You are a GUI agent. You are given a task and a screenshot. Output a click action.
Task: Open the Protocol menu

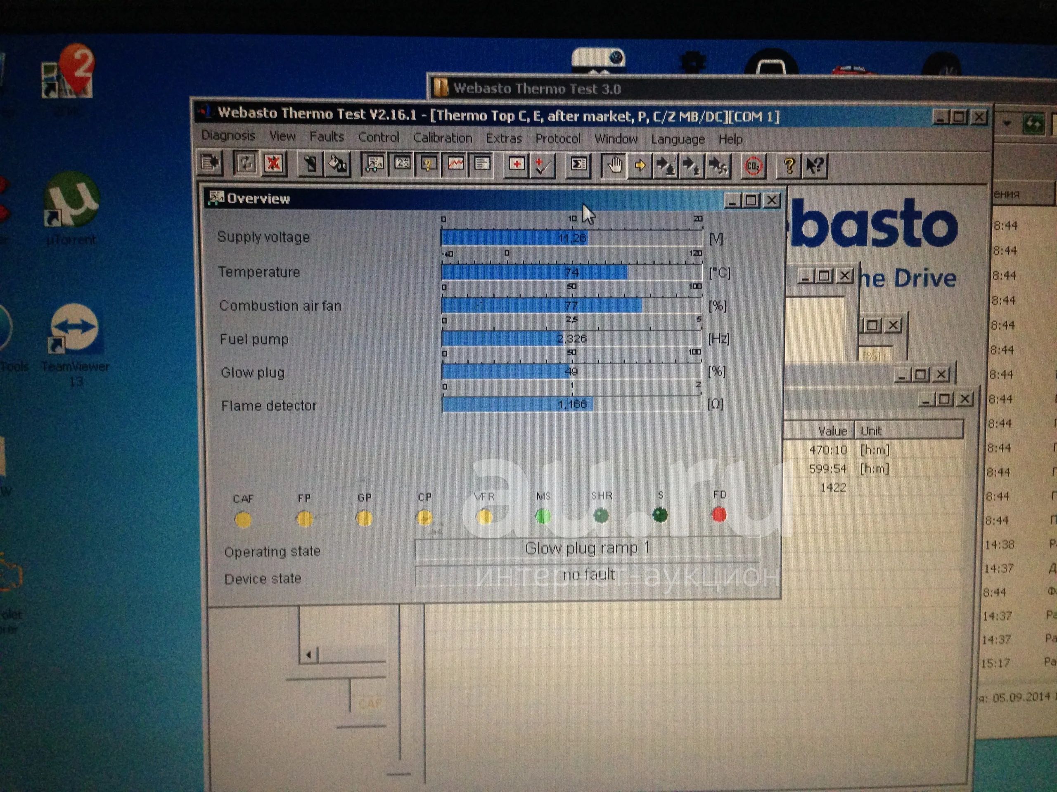pyautogui.click(x=558, y=139)
